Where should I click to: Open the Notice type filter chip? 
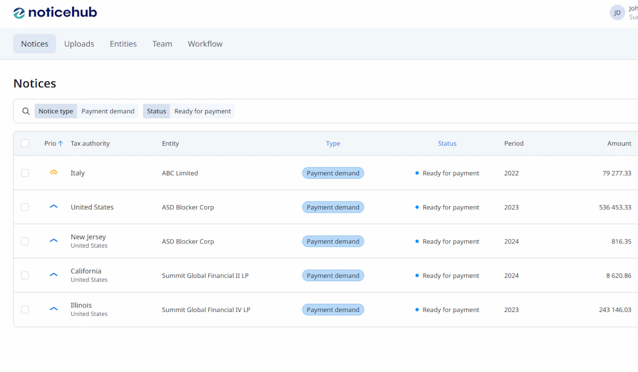(x=56, y=111)
